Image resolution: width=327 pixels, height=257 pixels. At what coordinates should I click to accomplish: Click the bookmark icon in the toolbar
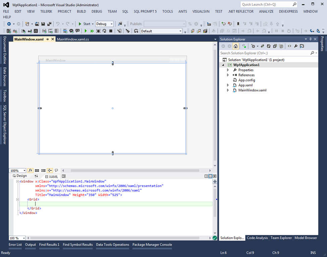(238, 24)
